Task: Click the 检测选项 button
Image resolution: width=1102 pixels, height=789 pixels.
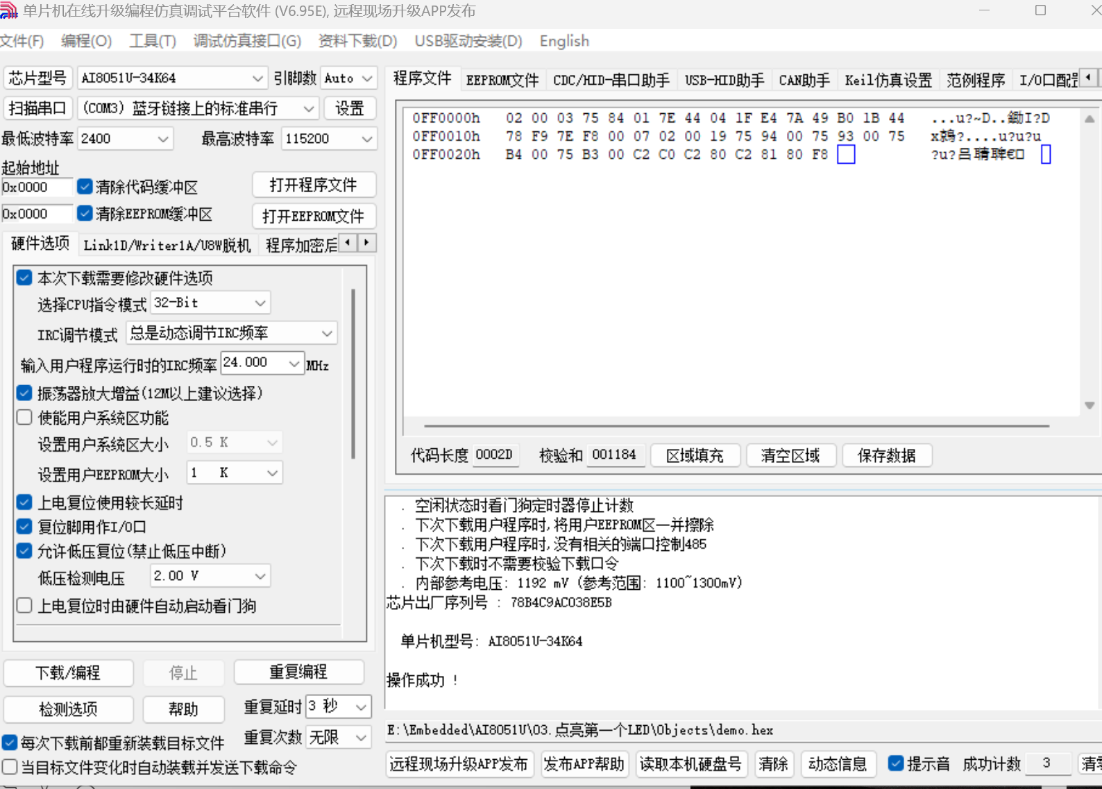Action: [68, 709]
